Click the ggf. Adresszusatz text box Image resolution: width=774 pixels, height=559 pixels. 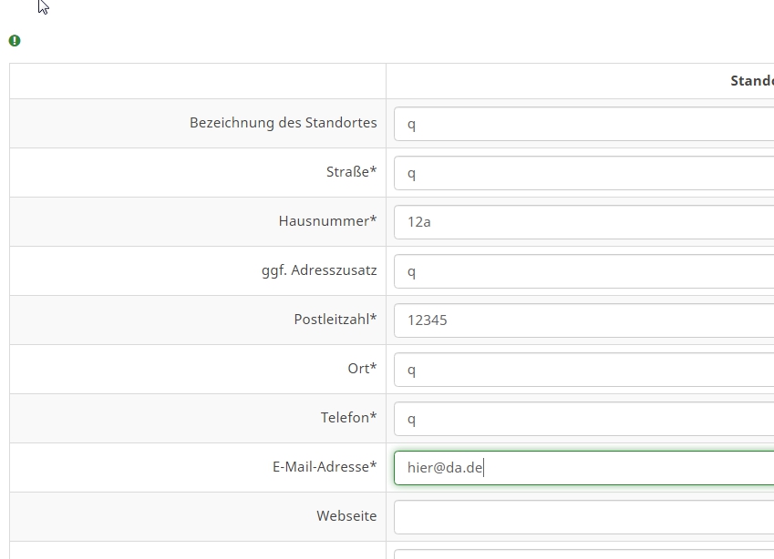(x=584, y=271)
